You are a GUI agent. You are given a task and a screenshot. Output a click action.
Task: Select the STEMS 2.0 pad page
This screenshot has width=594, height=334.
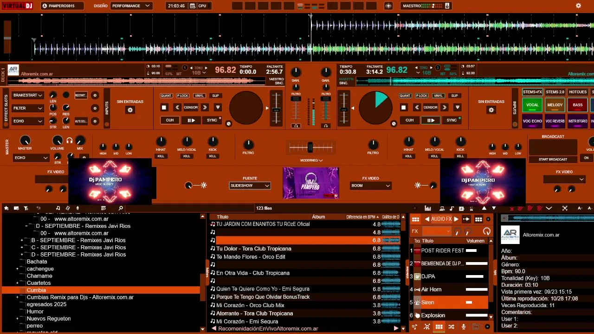pos(555,92)
